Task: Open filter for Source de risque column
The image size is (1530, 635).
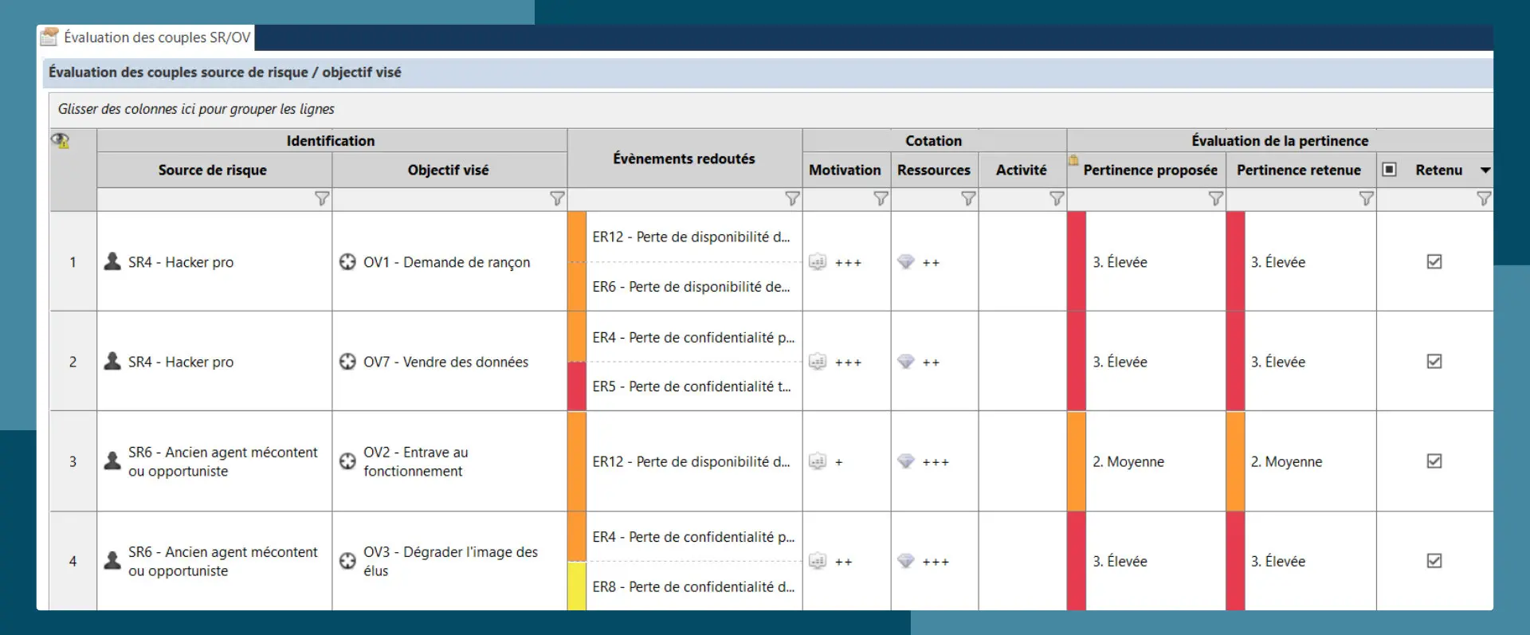Action: (322, 198)
